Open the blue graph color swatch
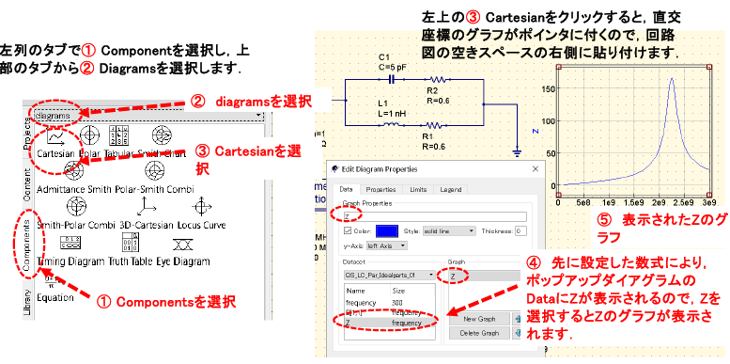This screenshot has width=730, height=364. pyautogui.click(x=387, y=231)
